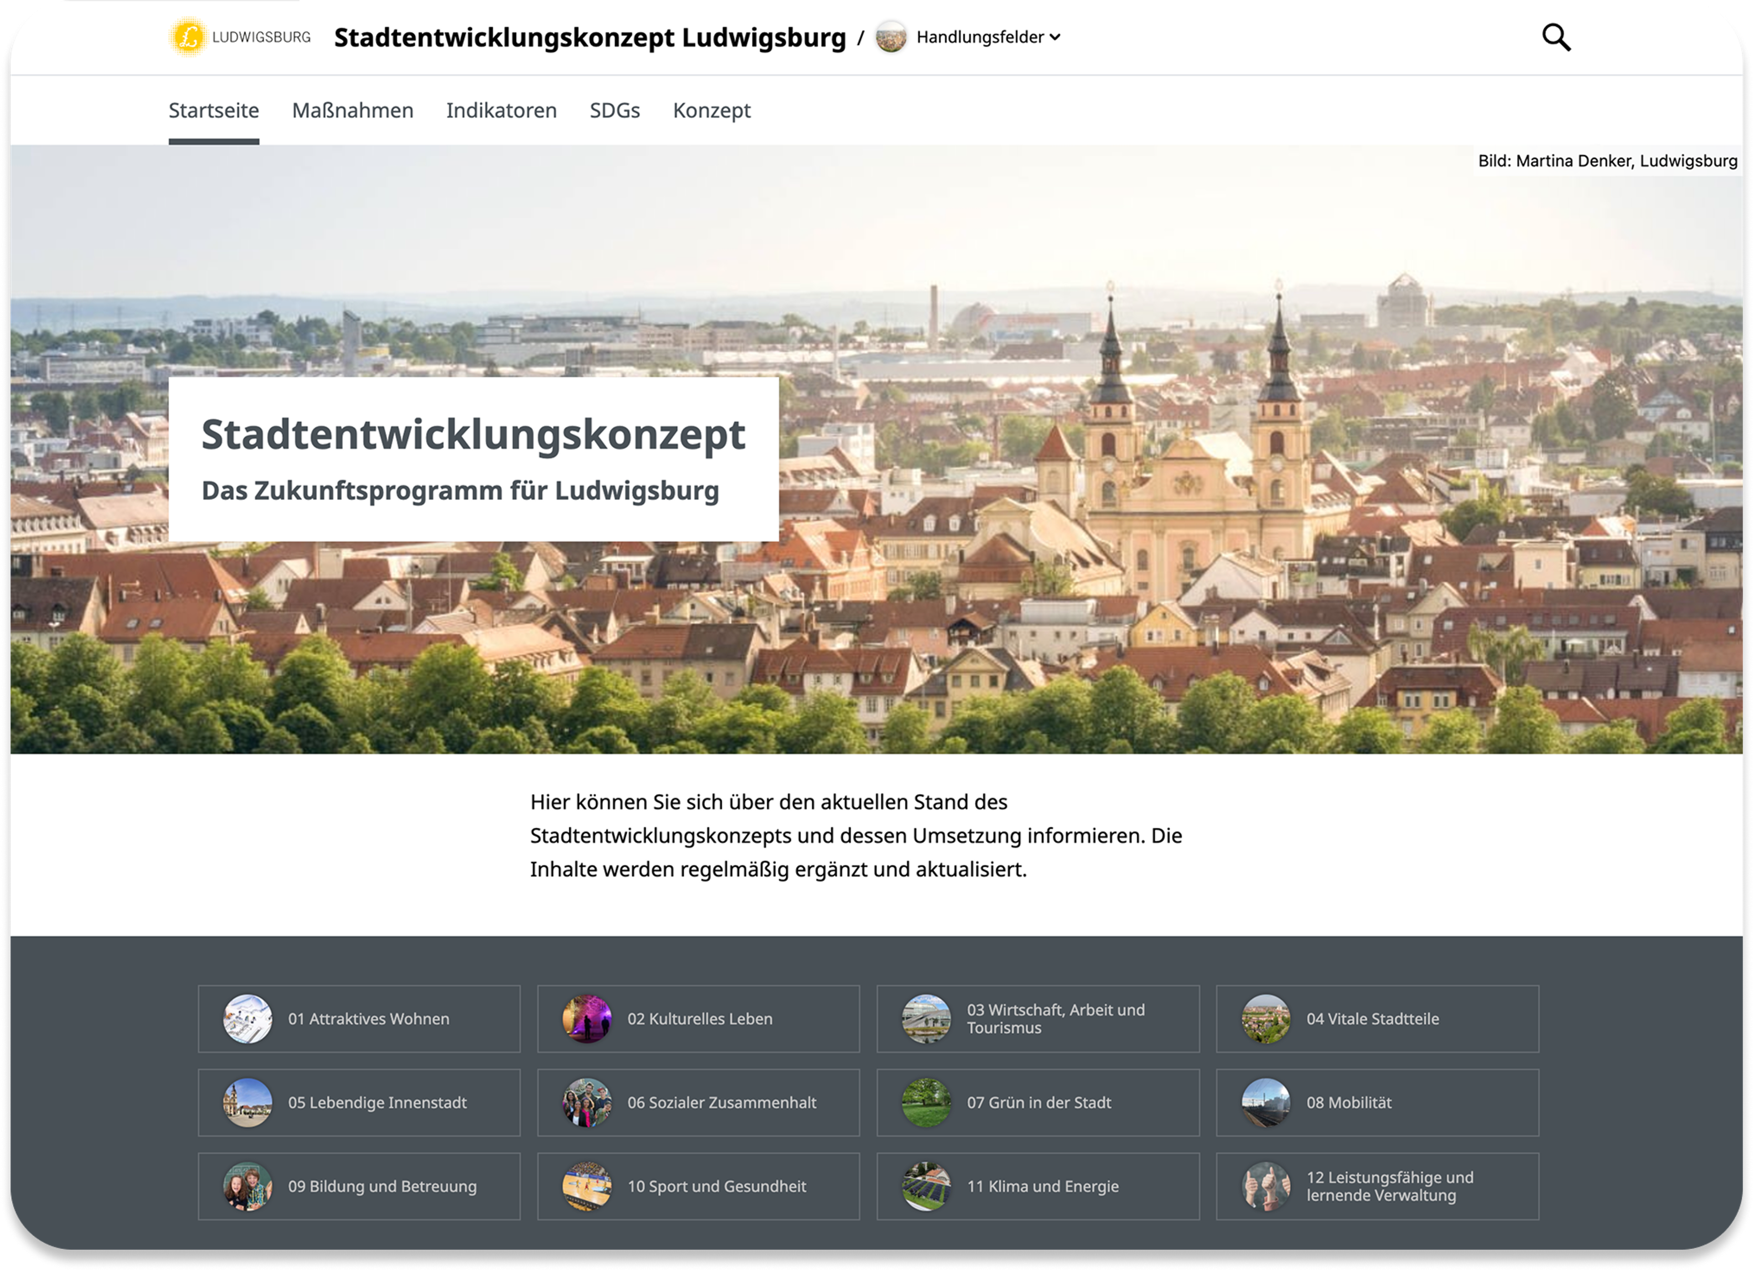Click the 02 Kulturelles Leben purple icon
The width and height of the screenshot is (1753, 1270).
coord(587,1019)
